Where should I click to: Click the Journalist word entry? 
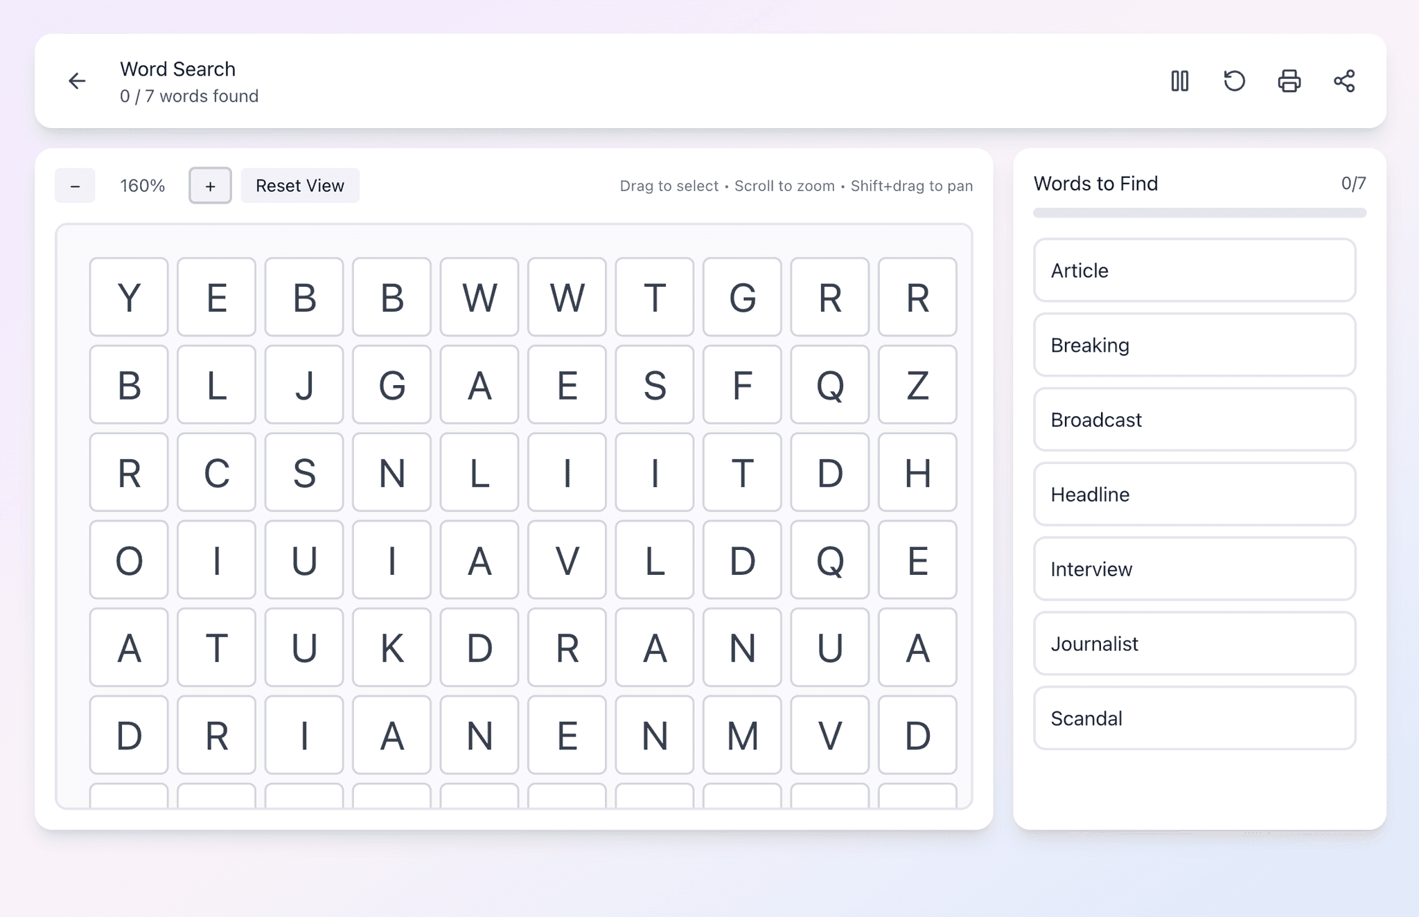[x=1194, y=644]
